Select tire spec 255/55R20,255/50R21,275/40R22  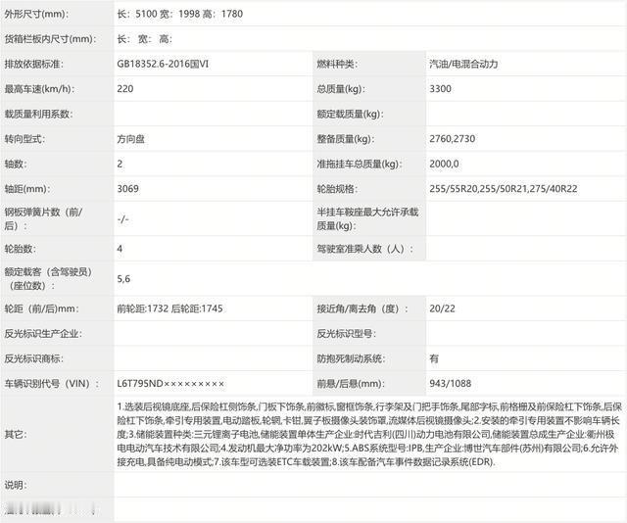coord(504,189)
